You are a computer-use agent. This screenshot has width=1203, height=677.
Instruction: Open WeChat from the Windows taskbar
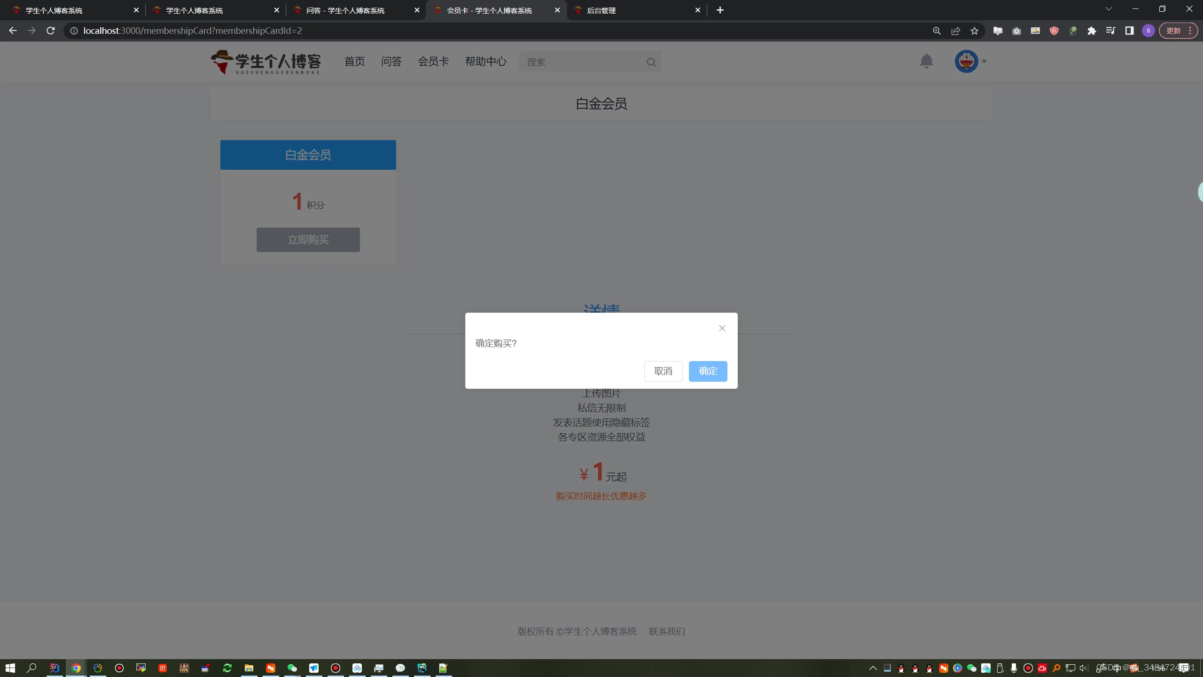(292, 668)
